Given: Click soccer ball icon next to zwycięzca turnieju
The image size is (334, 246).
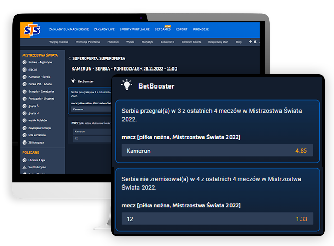Looking at the screenshot, I should coord(25,128).
